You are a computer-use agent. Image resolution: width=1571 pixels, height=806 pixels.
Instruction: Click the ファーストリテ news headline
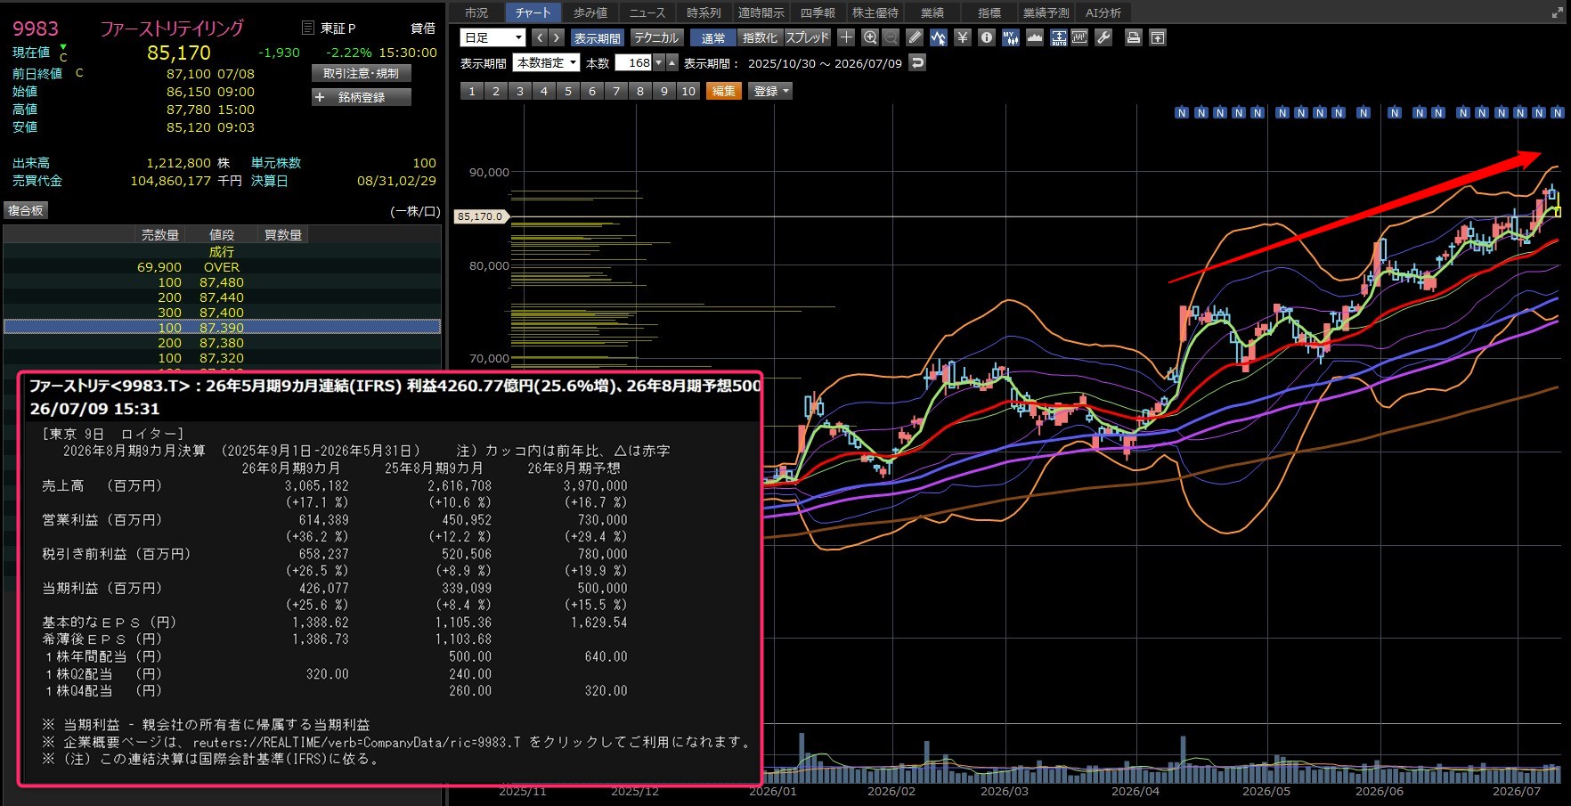[x=395, y=386]
